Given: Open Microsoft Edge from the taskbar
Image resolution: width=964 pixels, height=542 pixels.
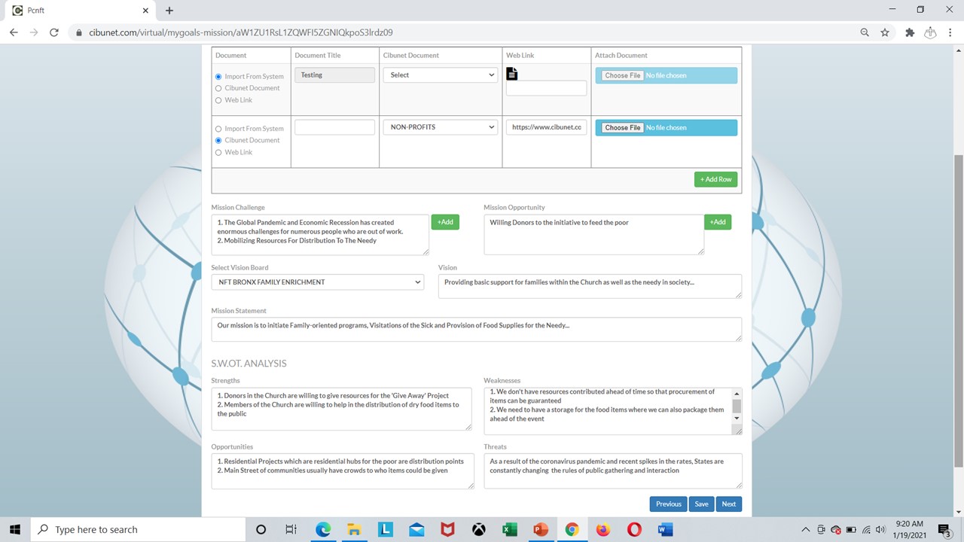Looking at the screenshot, I should click(323, 529).
